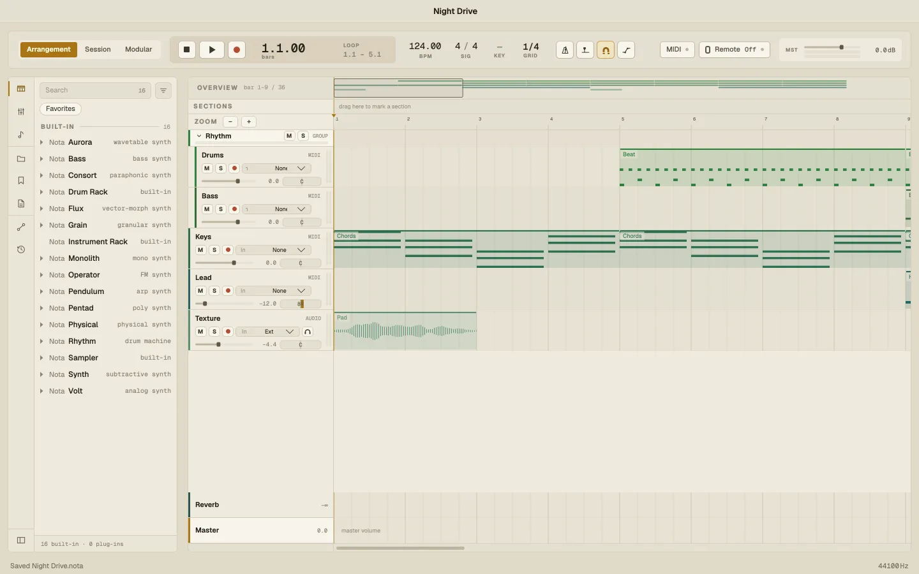
Task: Stop playback with the square stop button
Action: (x=187, y=50)
